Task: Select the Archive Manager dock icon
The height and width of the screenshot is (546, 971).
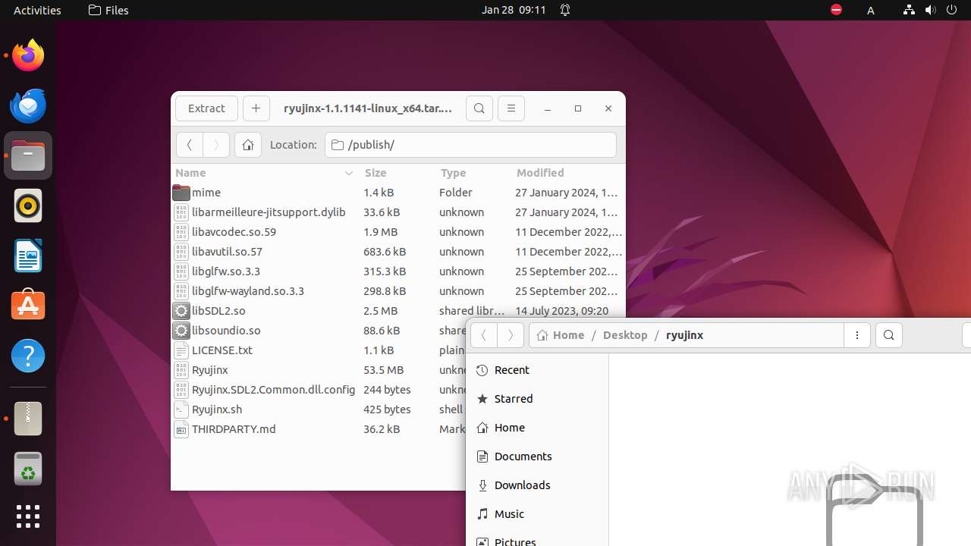Action: tap(28, 418)
